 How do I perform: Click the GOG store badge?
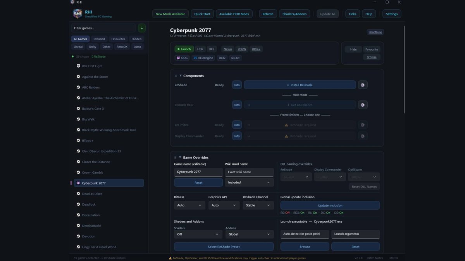pyautogui.click(x=182, y=58)
